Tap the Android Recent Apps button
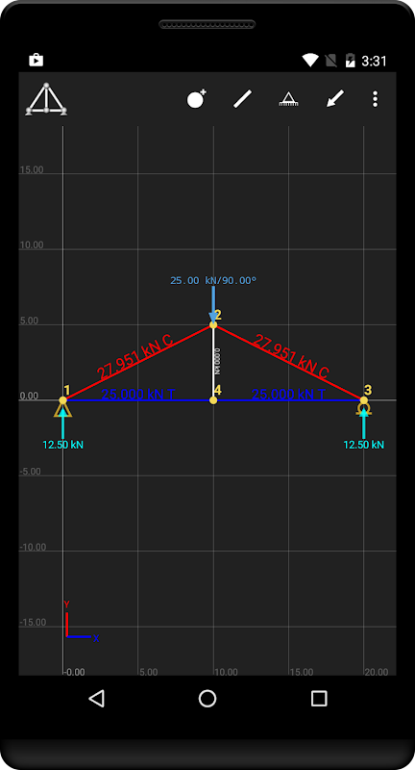 click(x=319, y=699)
